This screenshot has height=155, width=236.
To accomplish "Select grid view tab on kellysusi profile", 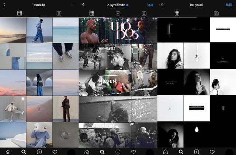I will (x=177, y=13).
